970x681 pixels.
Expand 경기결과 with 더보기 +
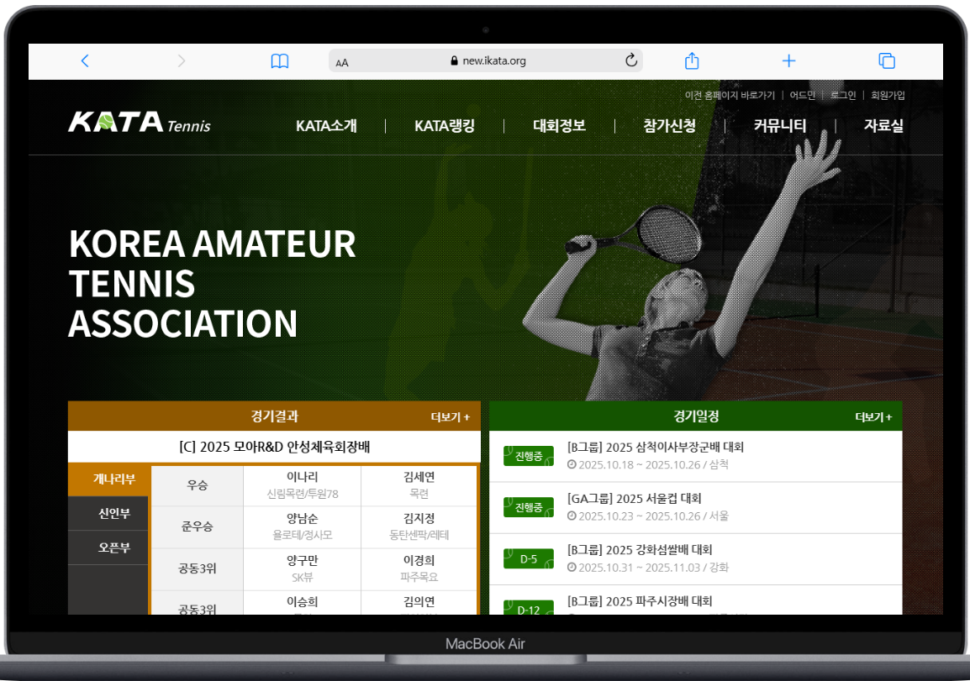point(451,416)
